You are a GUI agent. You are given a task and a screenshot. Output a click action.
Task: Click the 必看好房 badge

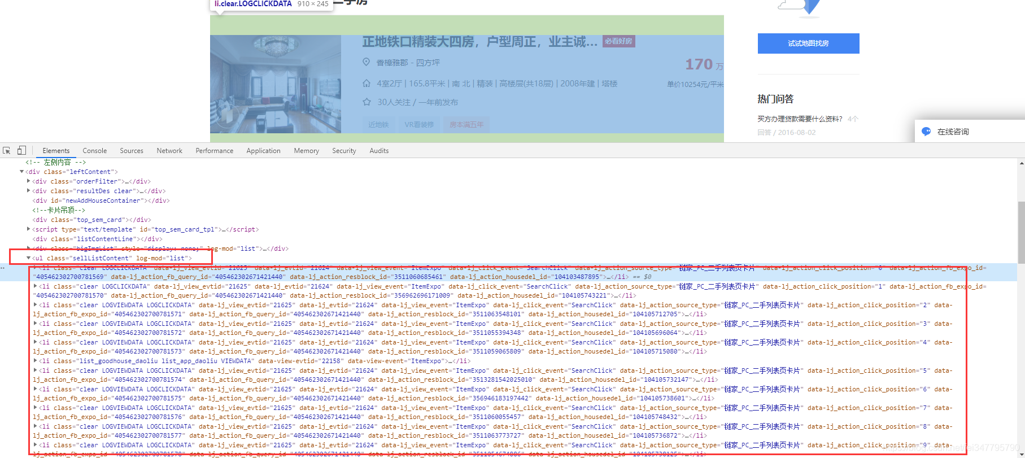[x=618, y=41]
